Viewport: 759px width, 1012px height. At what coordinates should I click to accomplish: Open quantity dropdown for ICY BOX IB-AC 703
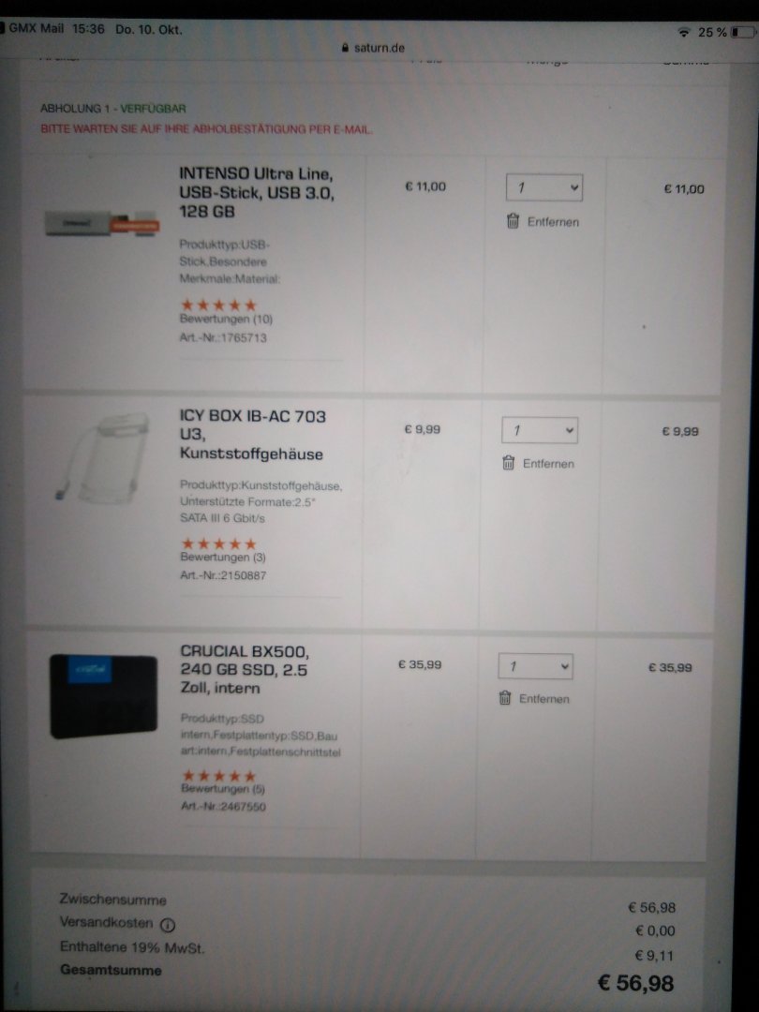click(x=540, y=430)
